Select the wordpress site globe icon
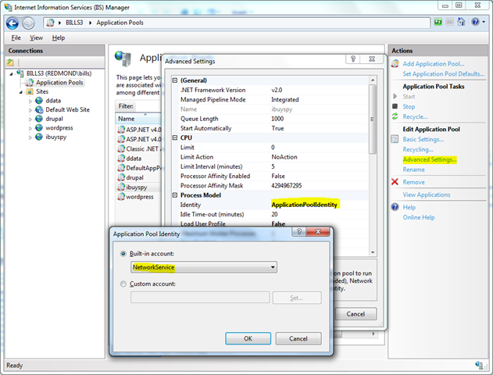Image resolution: width=493 pixels, height=375 pixels. pos(39,128)
